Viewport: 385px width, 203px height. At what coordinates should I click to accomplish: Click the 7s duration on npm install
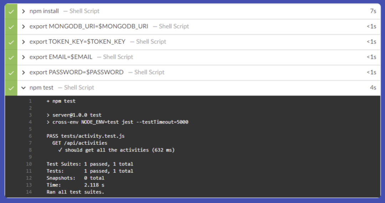click(373, 11)
